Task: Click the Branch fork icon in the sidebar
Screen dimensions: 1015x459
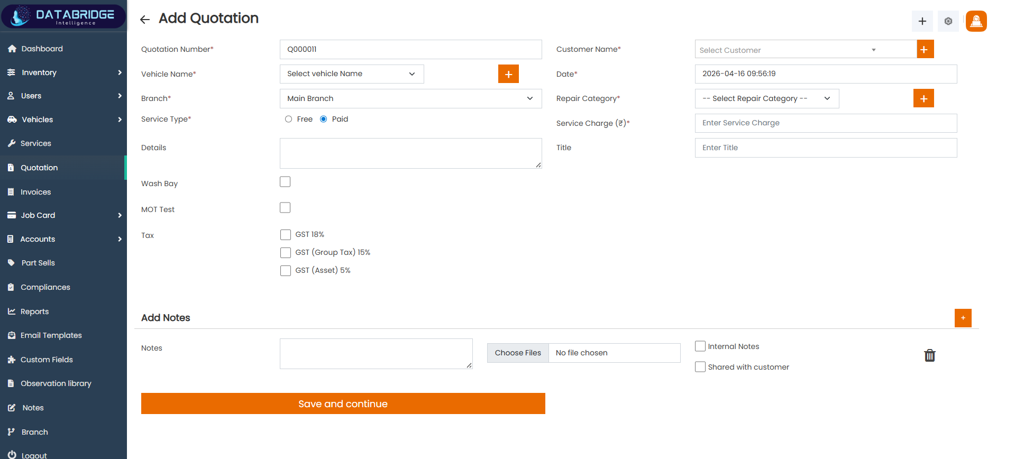Action: click(x=11, y=432)
